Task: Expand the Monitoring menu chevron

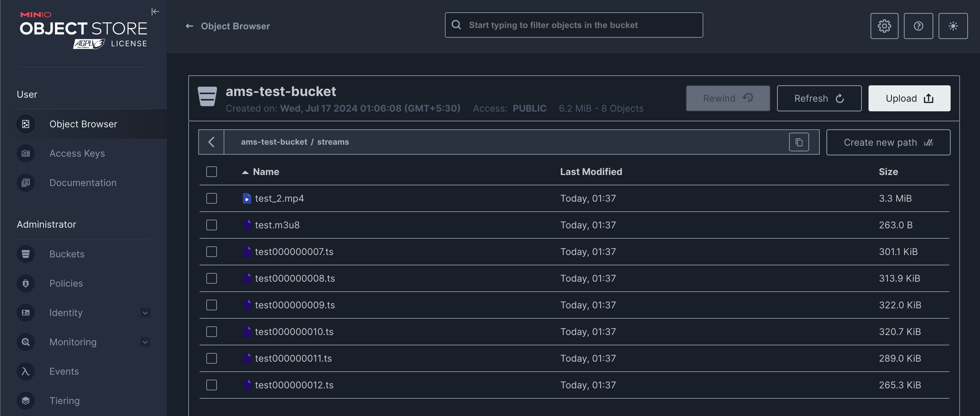Action: [x=145, y=342]
